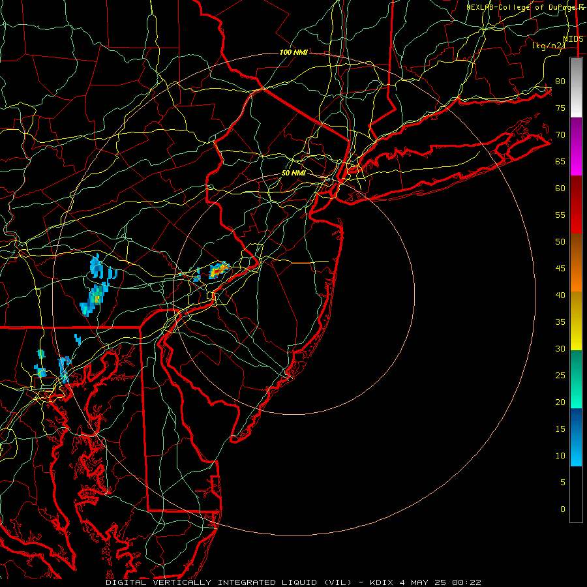
Task: Click the "NIDS" label above the scale
Action: click(573, 39)
